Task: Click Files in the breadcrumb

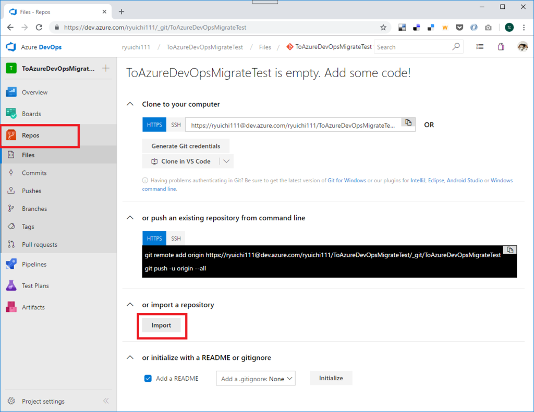Action: coord(265,47)
